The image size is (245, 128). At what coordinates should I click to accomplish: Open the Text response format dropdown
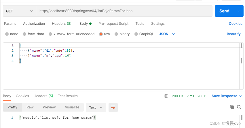tap(96, 108)
